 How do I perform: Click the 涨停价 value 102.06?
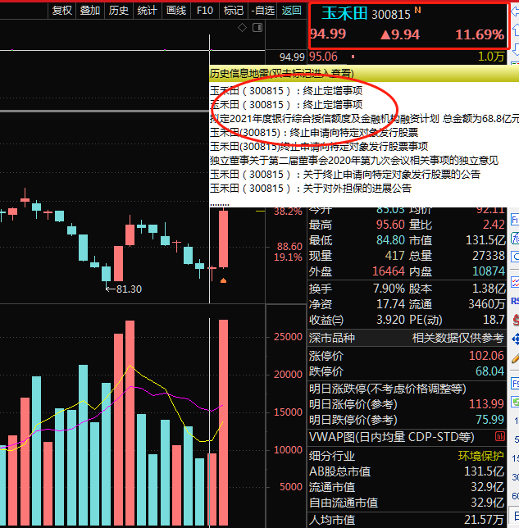(486, 356)
